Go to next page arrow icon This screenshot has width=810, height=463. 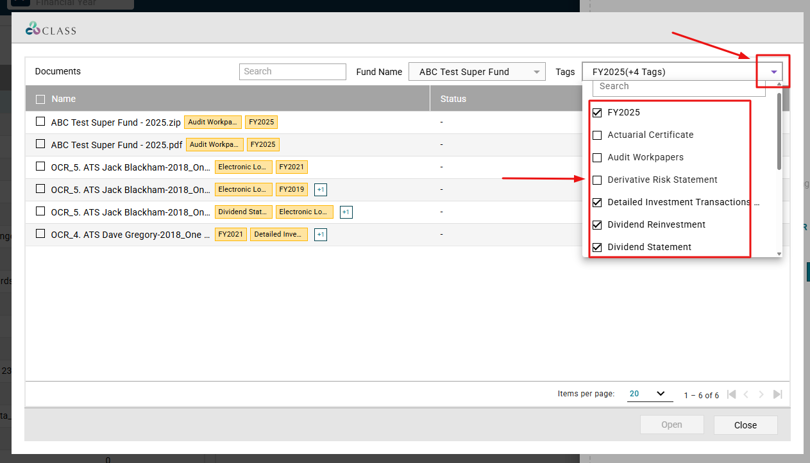click(762, 394)
